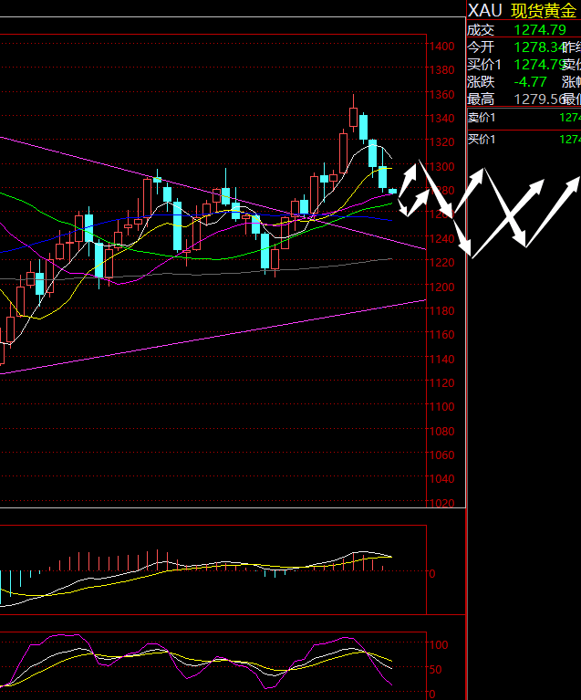Click the 1360 price axis label
Screen dimensions: 581x700
[x=441, y=94]
